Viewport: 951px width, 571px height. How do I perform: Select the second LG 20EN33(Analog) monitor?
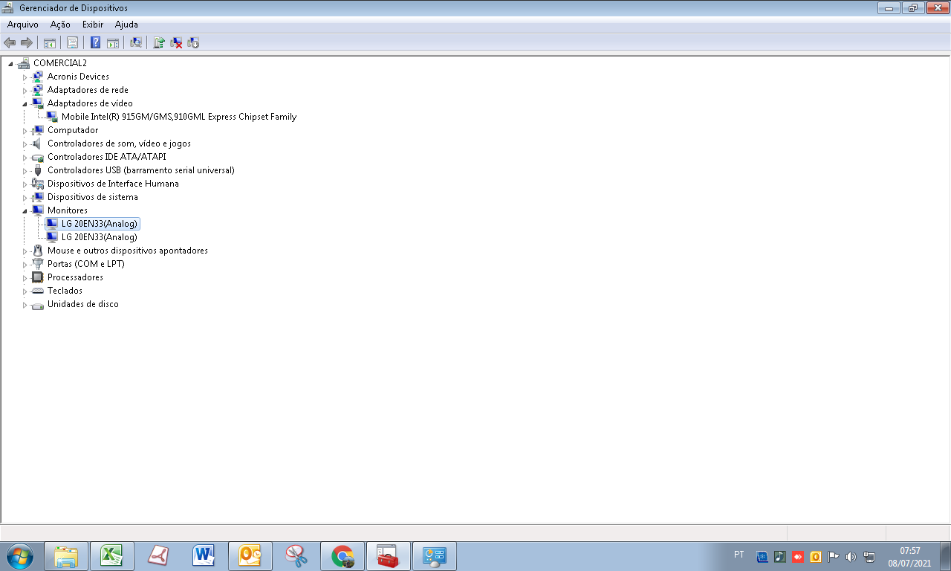[100, 237]
